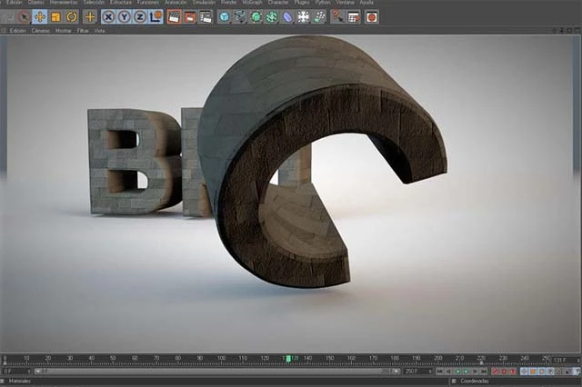Open the viewport Filtrar menu
Image resolution: width=582 pixels, height=387 pixels.
click(83, 31)
